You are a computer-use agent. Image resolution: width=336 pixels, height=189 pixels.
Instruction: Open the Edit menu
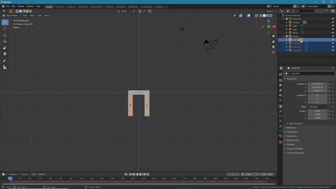[14, 6]
